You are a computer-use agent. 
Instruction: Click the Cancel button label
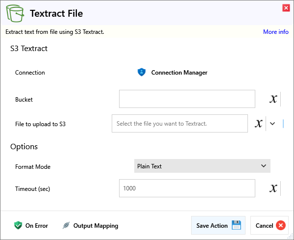tap(264, 226)
